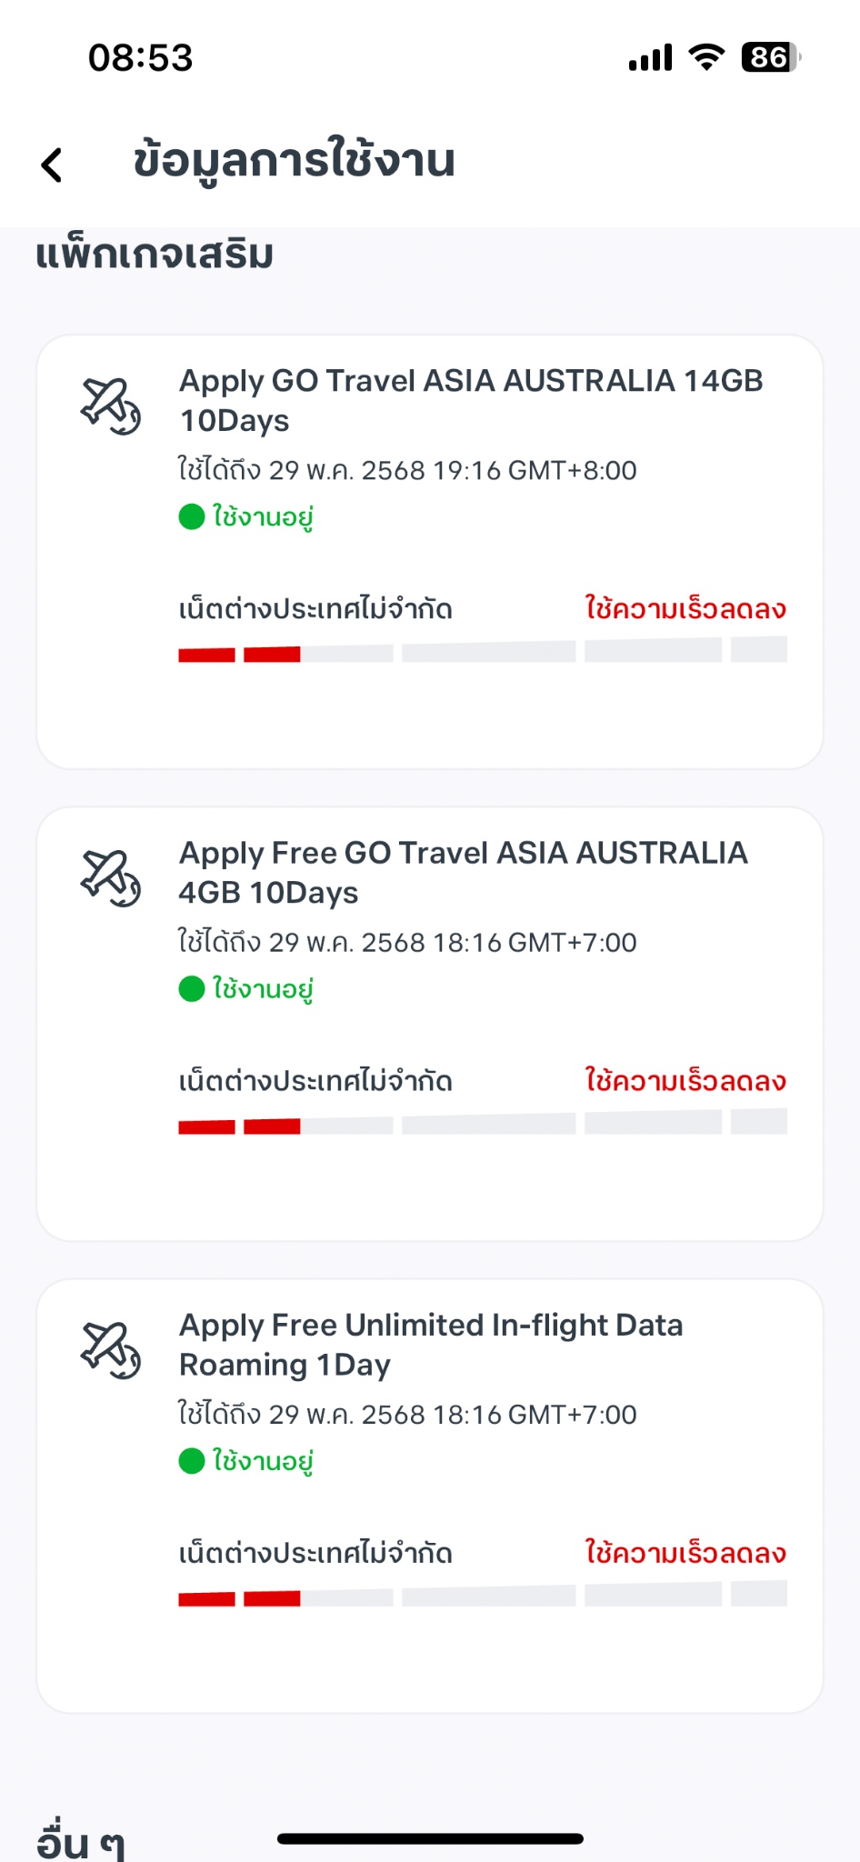This screenshot has width=860, height=1862.
Task: Tap green active dot on 14GB package
Action: pyautogui.click(x=192, y=516)
